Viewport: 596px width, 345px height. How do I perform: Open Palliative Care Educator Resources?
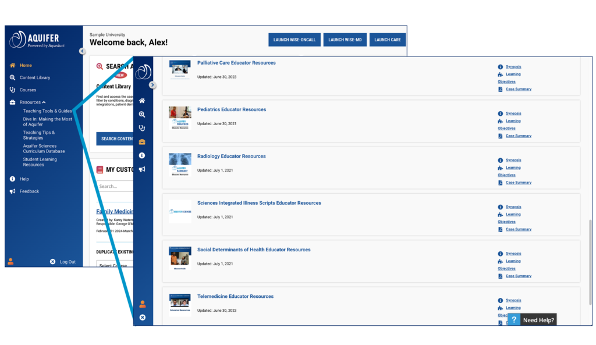pos(236,63)
